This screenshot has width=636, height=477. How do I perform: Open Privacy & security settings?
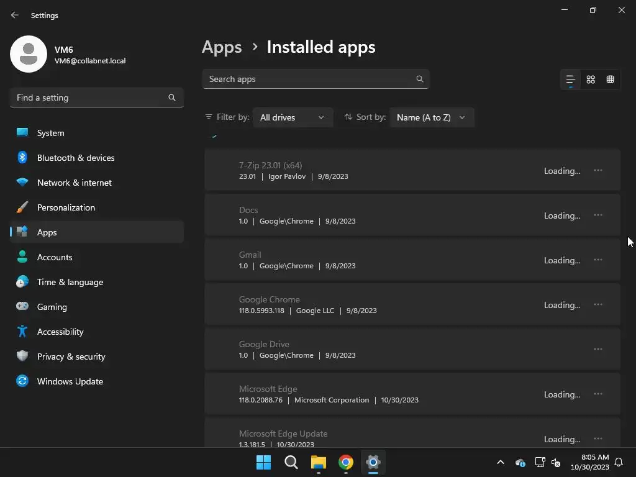71,357
